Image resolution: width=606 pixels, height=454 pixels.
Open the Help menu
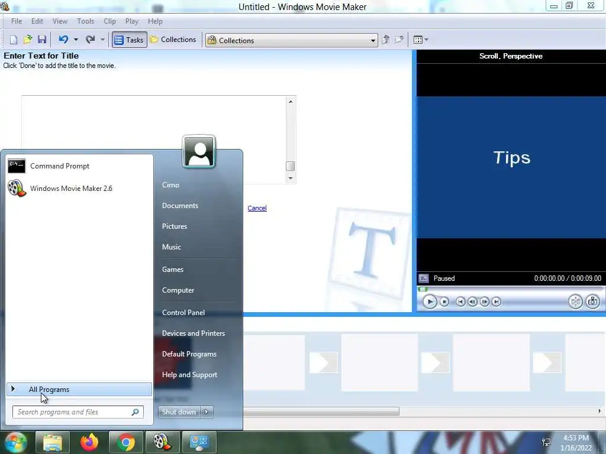(155, 21)
